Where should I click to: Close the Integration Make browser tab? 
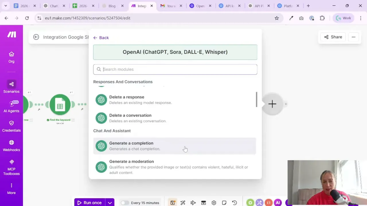[152, 6]
